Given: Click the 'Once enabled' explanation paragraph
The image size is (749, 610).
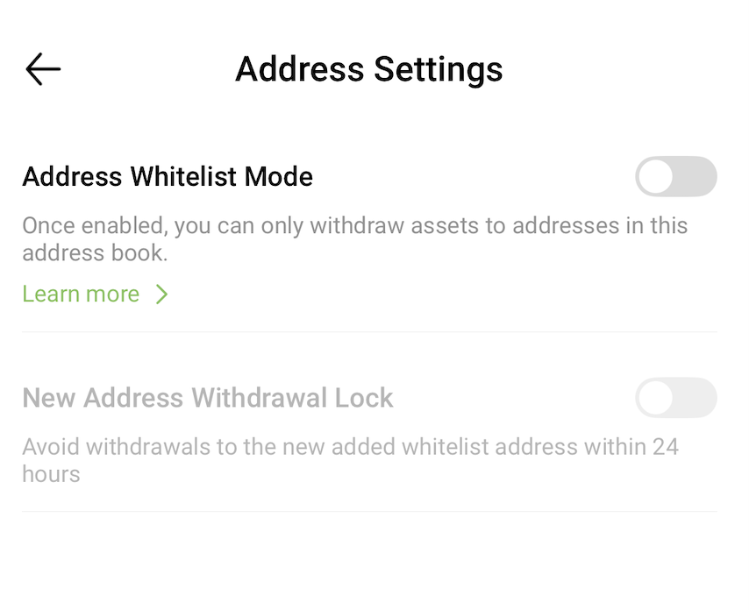Looking at the screenshot, I should [354, 238].
